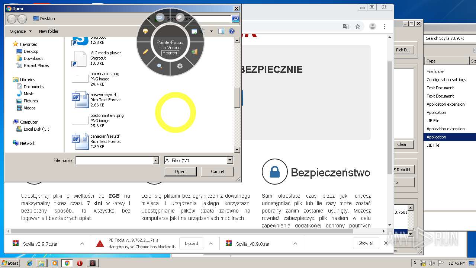476x268 pixels.
Task: Select File folder row in Explorer window
Action: point(450,71)
